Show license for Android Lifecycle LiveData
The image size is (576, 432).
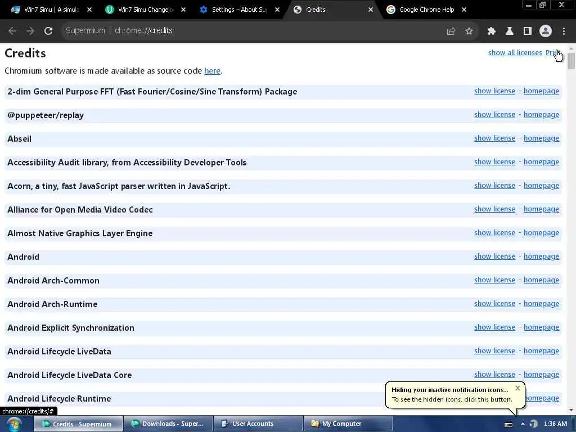pos(494,351)
